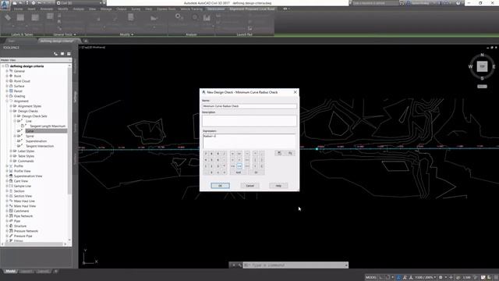Image resolution: width=499 pixels, height=281 pixels.
Task: Click the Expression text area
Action: tap(249, 140)
